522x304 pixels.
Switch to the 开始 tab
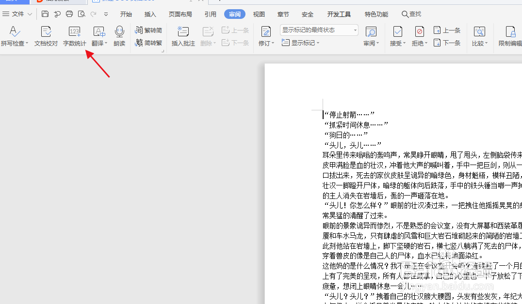[x=126, y=15]
